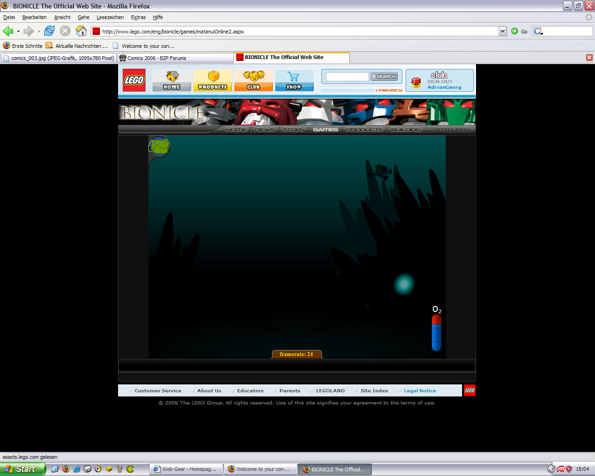Switch to the comics_003.jpg tab
The width and height of the screenshot is (595, 476).
59,58
